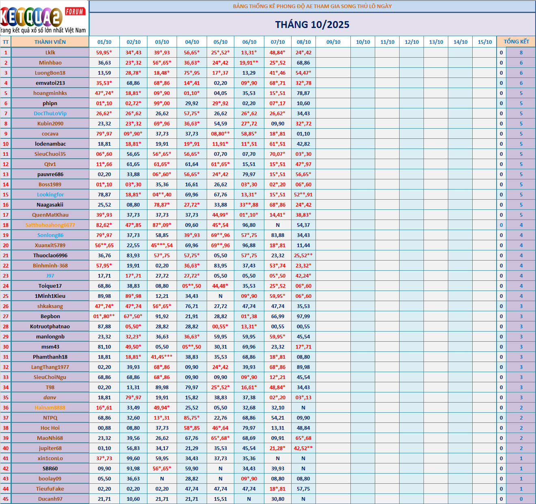This screenshot has width=536, height=504.
Task: Select the 08/10 date column header
Action: (304, 42)
